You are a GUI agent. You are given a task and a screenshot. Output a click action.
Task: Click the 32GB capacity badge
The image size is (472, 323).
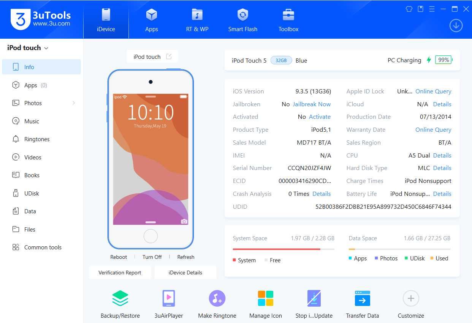pos(281,60)
